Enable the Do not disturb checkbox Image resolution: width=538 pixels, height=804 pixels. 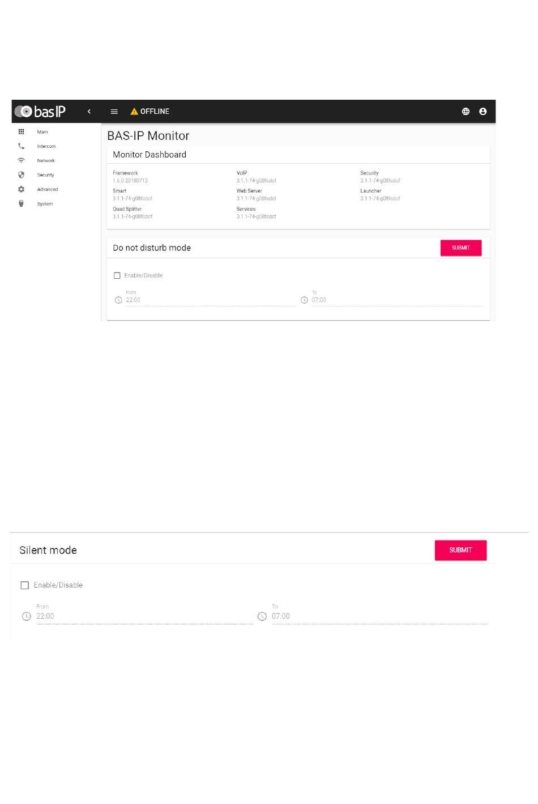(x=117, y=276)
